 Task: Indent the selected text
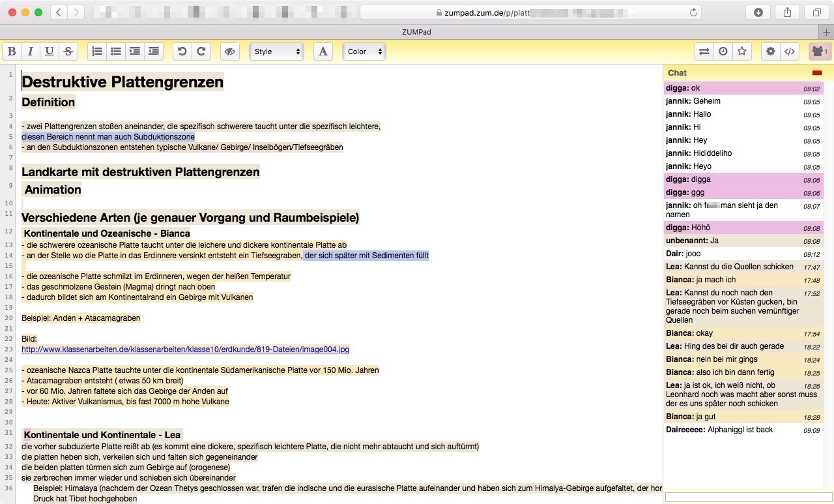point(135,52)
